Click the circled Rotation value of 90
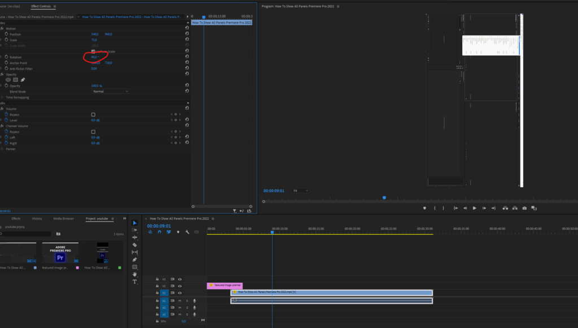This screenshot has width=578, height=328. [x=93, y=56]
